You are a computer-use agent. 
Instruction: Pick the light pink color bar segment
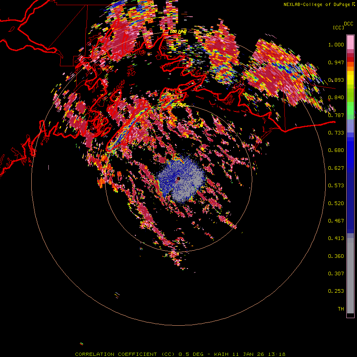(350, 42)
